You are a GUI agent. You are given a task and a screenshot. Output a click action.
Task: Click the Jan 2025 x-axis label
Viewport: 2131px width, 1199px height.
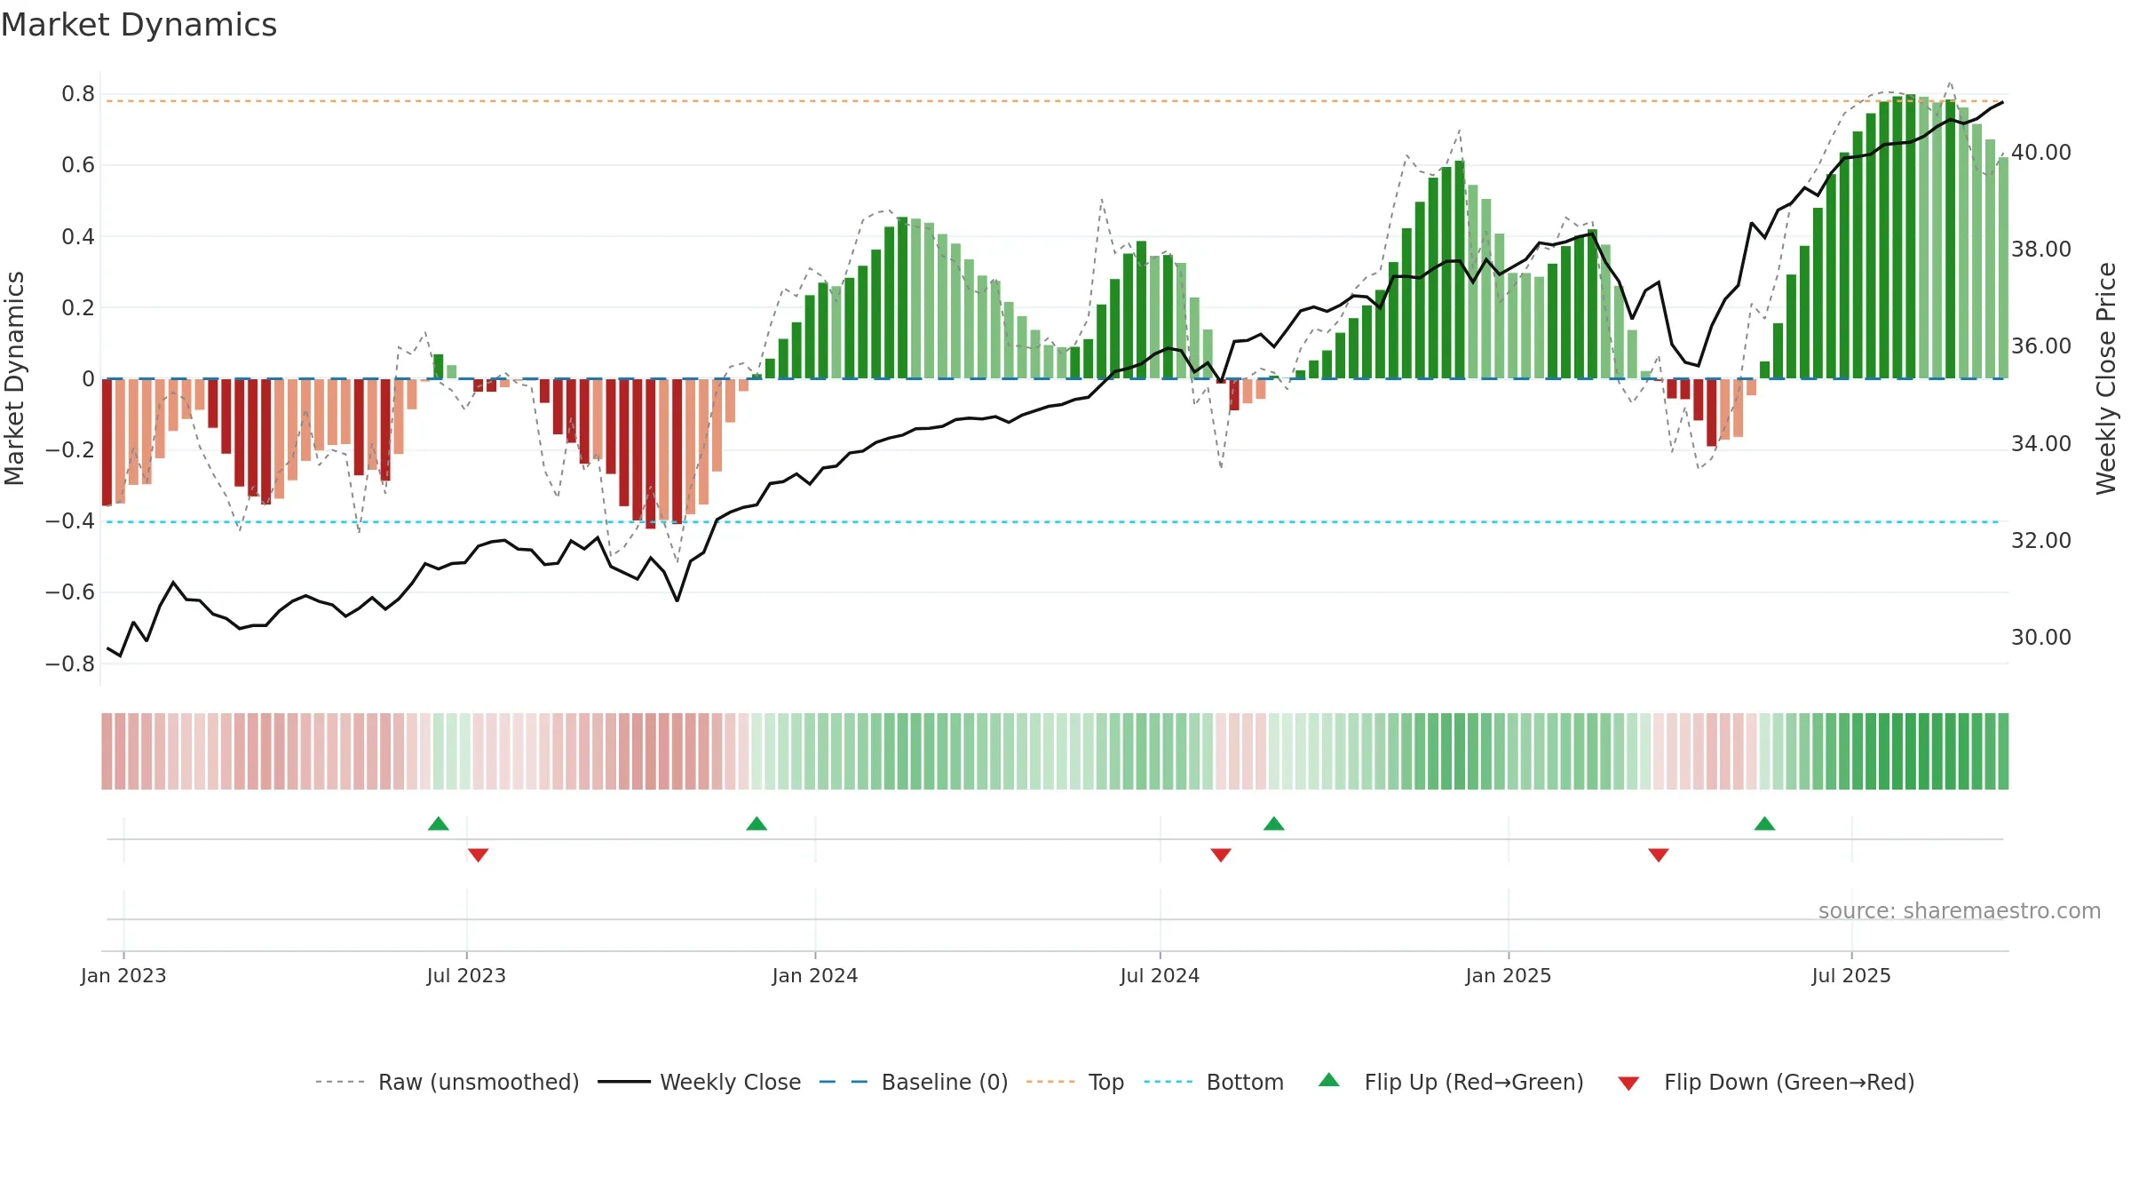click(1509, 975)
